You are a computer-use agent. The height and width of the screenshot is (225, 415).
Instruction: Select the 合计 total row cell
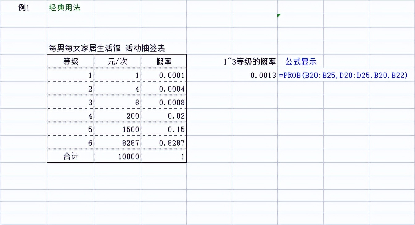click(x=70, y=156)
